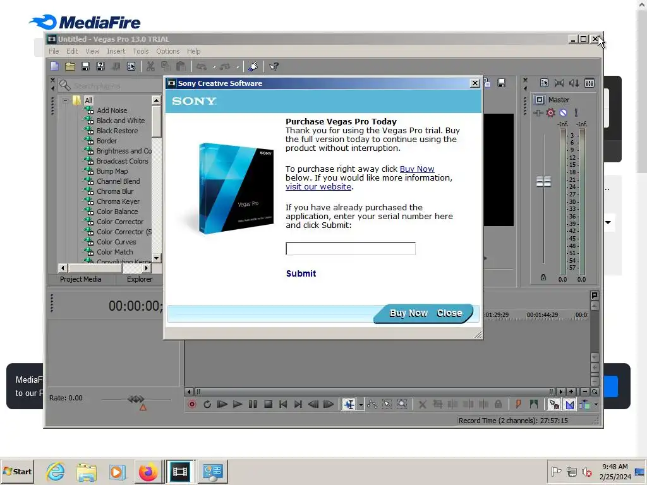The height and width of the screenshot is (485, 647).
Task: Click the Pause button in transport bar
Action: tap(253, 405)
